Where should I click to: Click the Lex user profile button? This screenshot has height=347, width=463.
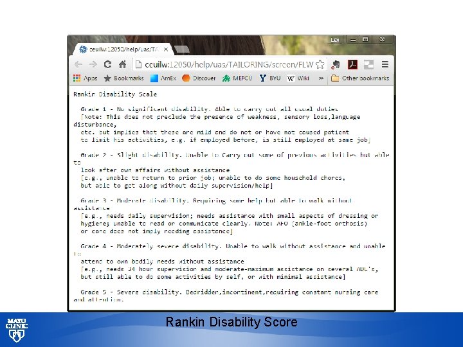(334, 40)
